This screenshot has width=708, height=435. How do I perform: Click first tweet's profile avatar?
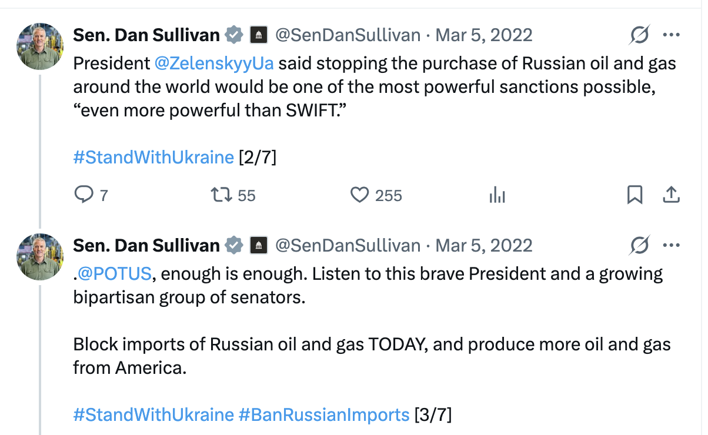[x=40, y=46]
